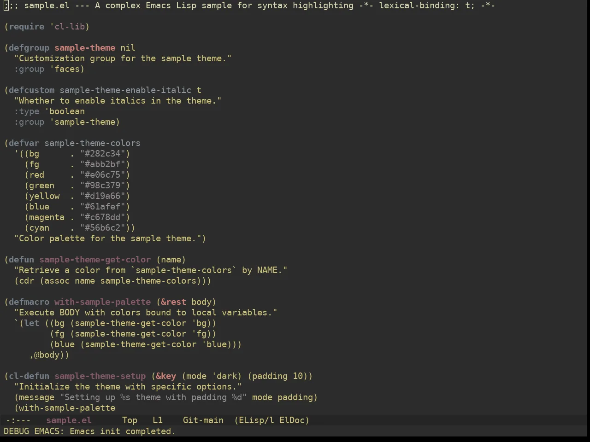Image resolution: width=590 pixels, height=442 pixels.
Task: Click the "#c678dd" magenta color string
Action: click(103, 217)
